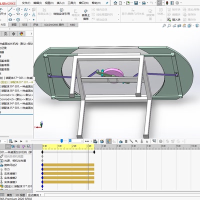Select 装配体15^301 tree item
200x200 pixels.
pos(16,108)
